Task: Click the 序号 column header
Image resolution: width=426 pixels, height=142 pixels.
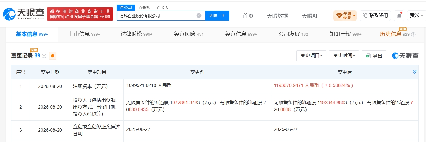Action: pyautogui.click(x=21, y=72)
